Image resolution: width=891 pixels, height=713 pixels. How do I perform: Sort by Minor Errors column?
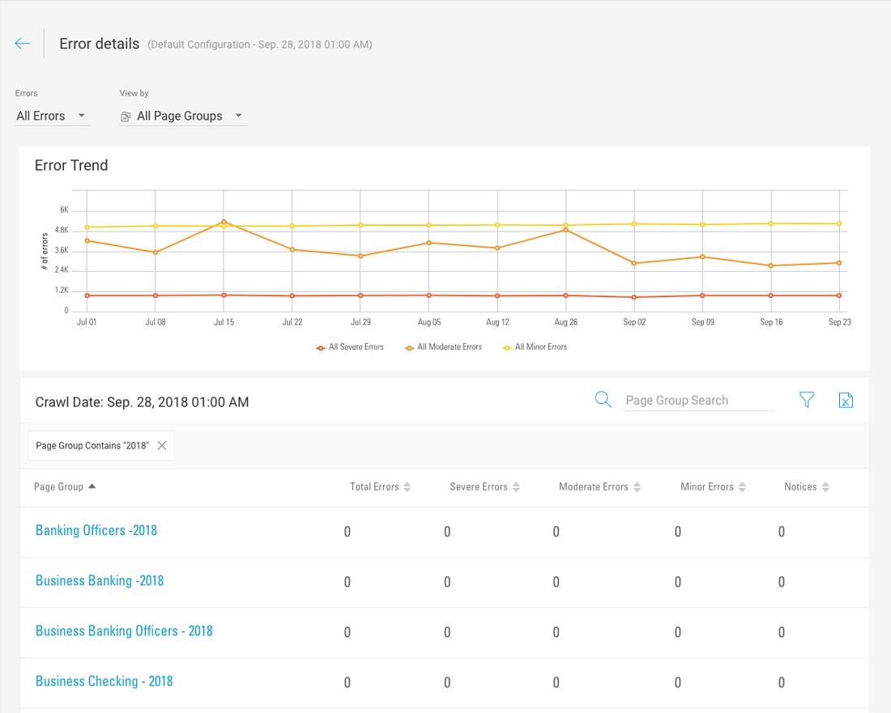coord(713,487)
